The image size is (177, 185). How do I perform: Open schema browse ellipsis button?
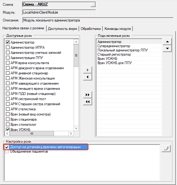(93, 5)
